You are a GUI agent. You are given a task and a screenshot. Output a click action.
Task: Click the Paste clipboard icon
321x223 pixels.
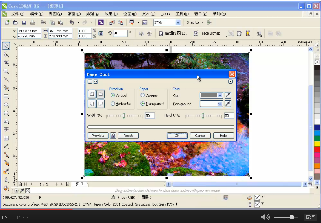click(x=60, y=22)
